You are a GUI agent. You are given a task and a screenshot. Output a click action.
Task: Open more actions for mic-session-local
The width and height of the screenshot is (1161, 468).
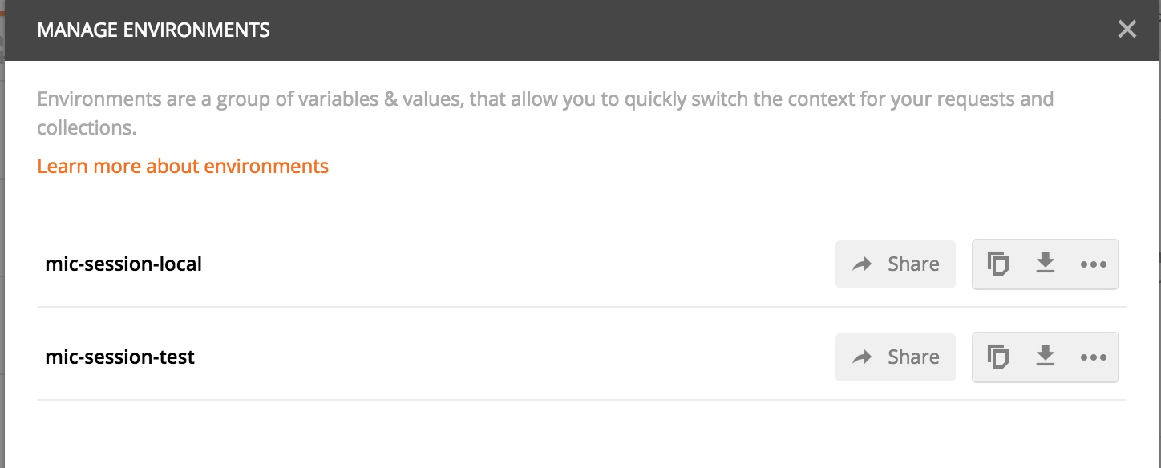pyautogui.click(x=1094, y=264)
